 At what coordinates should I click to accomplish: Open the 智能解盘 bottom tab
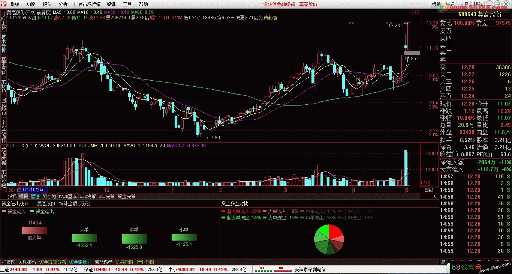104,262
